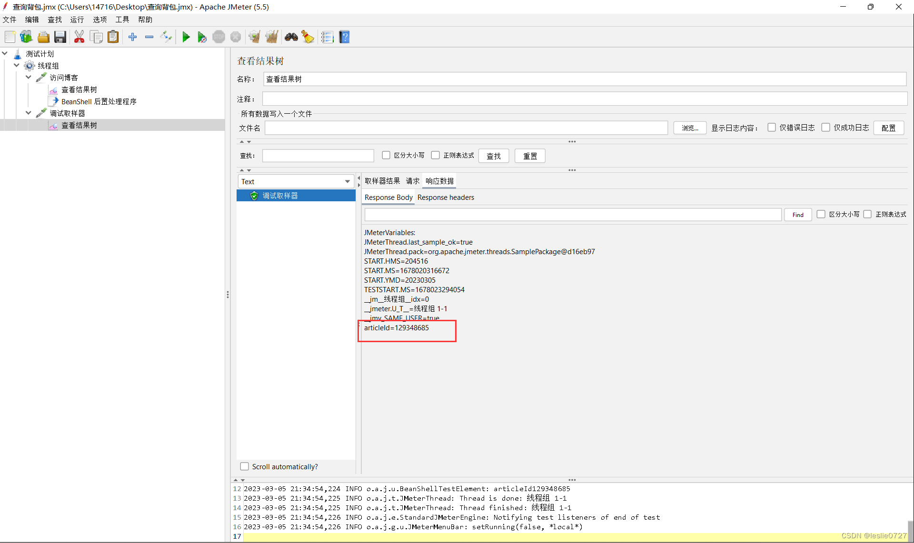Click the 重置 button

[530, 156]
